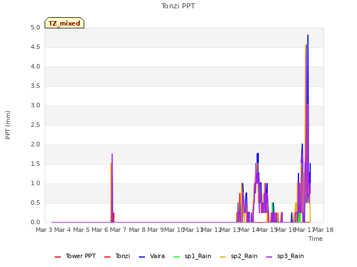357x267 pixels.
Task: Click the Mar 8 x-axis date label
Action: tap(137, 230)
